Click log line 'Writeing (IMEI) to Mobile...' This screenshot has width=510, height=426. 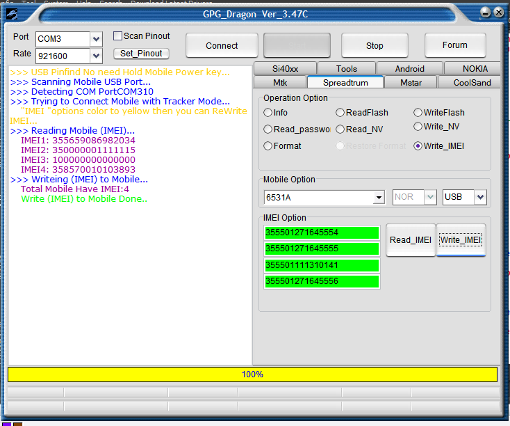coord(79,180)
